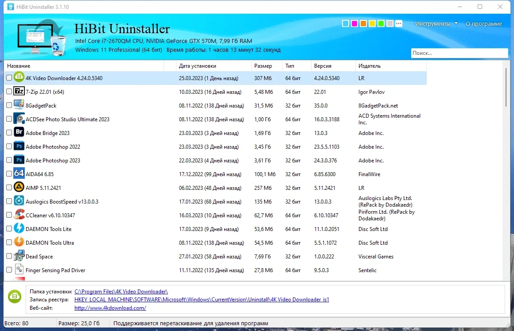Click the Dead Space icon
Image resolution: width=514 pixels, height=331 pixels.
(x=19, y=256)
